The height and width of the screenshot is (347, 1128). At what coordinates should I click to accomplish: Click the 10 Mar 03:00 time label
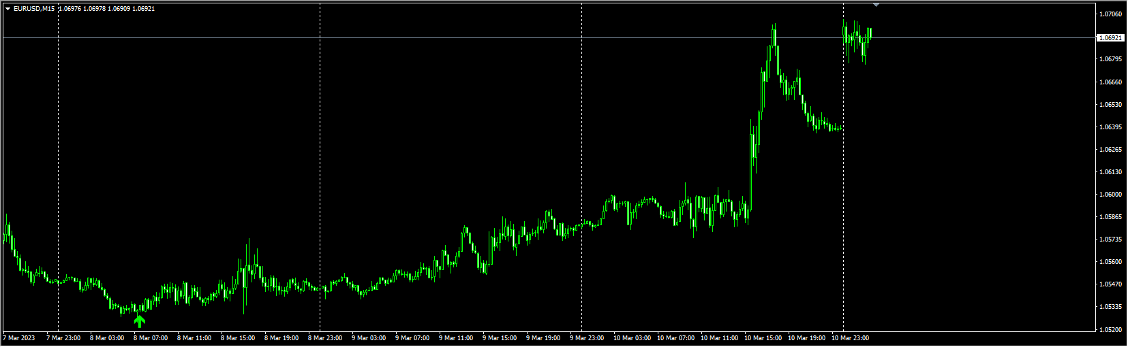coord(632,338)
